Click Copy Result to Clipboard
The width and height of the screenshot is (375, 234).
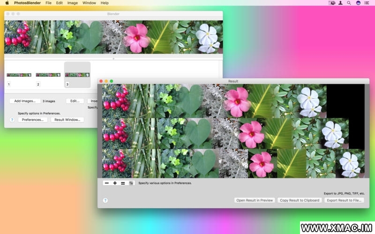(300, 200)
